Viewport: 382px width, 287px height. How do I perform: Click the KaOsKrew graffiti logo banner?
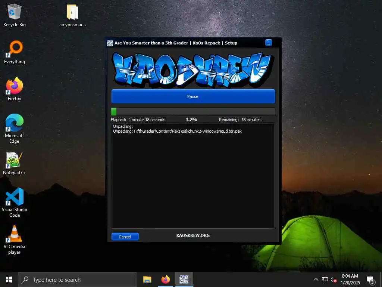[x=193, y=70]
